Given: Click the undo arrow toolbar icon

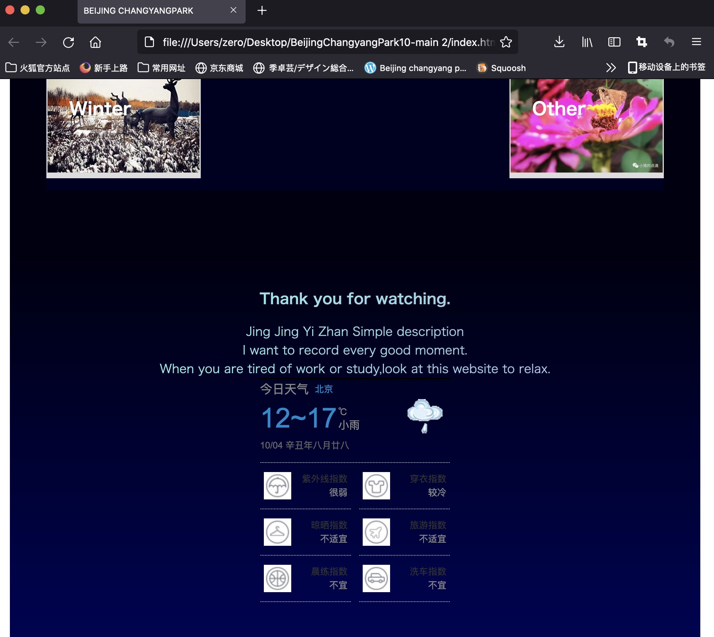Looking at the screenshot, I should pos(669,42).
